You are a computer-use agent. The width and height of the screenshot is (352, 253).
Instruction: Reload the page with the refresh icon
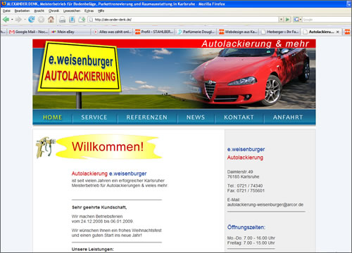click(31, 20)
